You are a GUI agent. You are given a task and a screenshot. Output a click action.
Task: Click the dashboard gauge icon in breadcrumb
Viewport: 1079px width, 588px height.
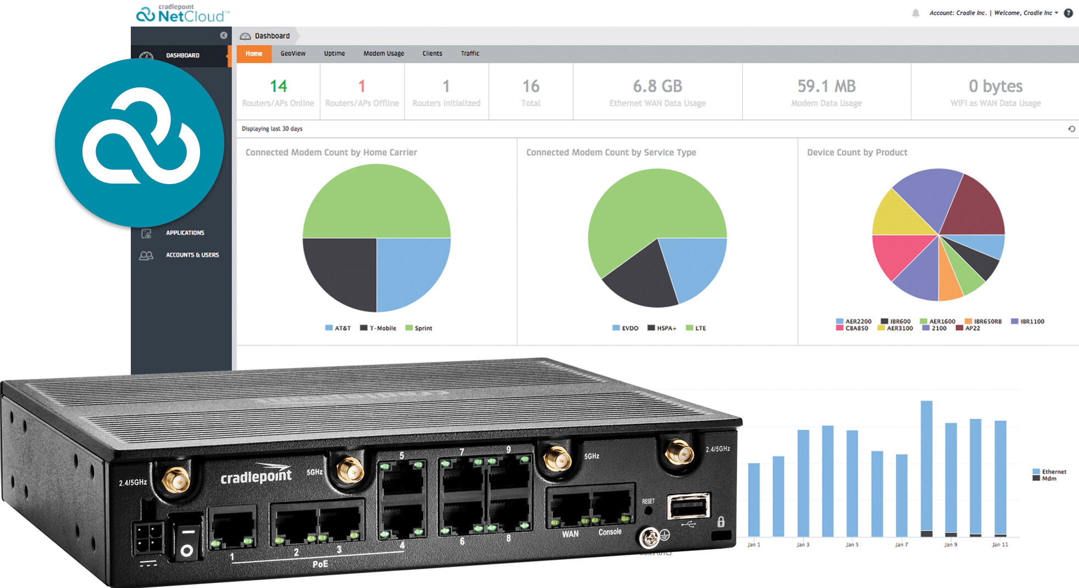(x=245, y=36)
